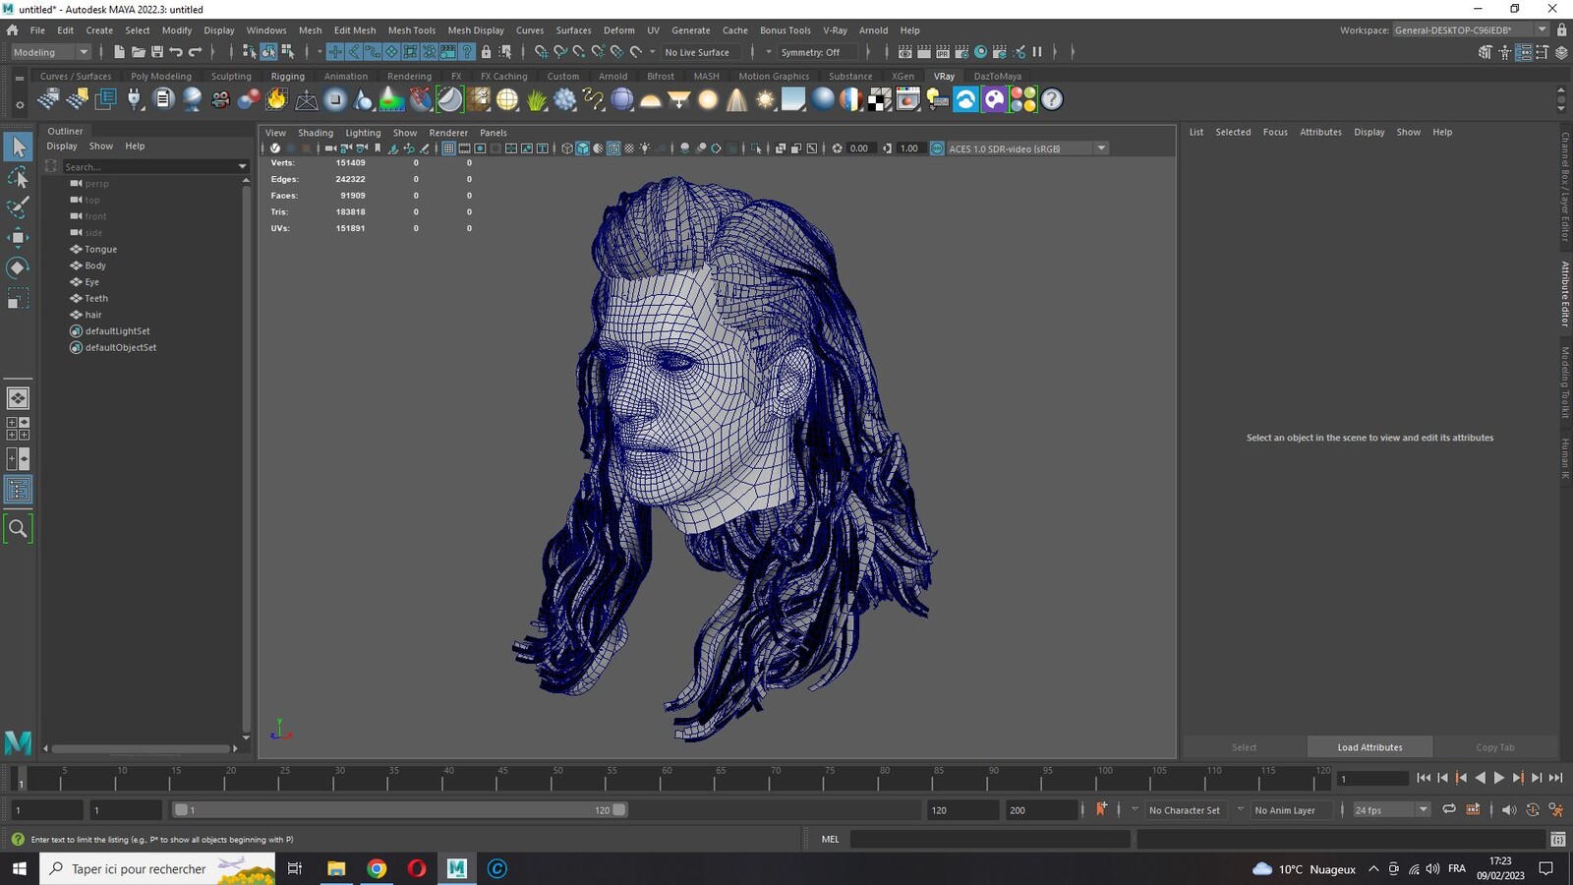The width and height of the screenshot is (1573, 885).
Task: Open the search magnifier in the sidebar
Action: 18,528
